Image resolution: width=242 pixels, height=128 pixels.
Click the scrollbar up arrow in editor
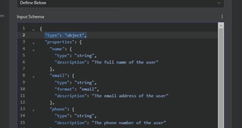pos(221,26)
